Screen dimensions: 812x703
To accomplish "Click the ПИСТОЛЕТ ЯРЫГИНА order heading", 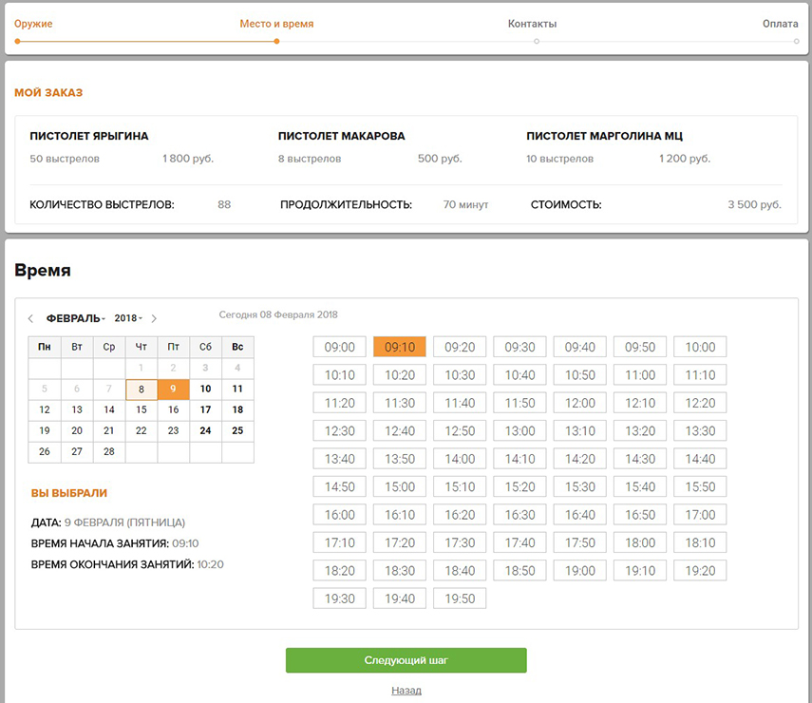I will pyautogui.click(x=89, y=136).
